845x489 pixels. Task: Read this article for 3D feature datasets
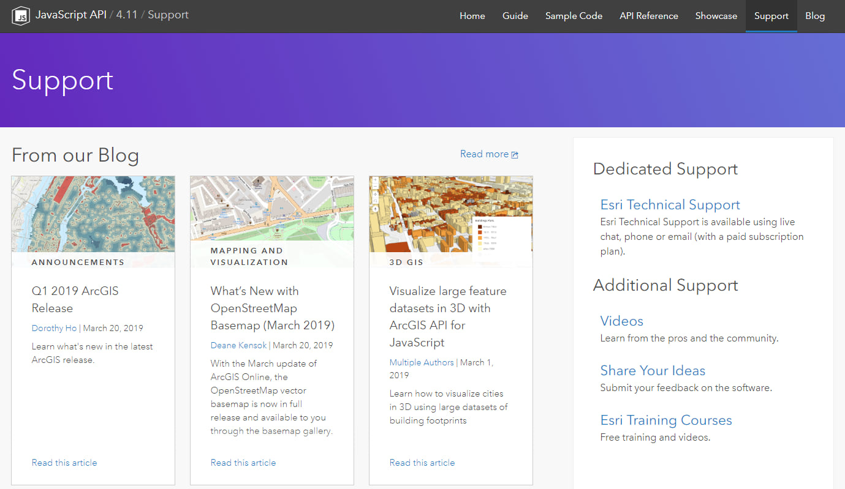tap(422, 463)
